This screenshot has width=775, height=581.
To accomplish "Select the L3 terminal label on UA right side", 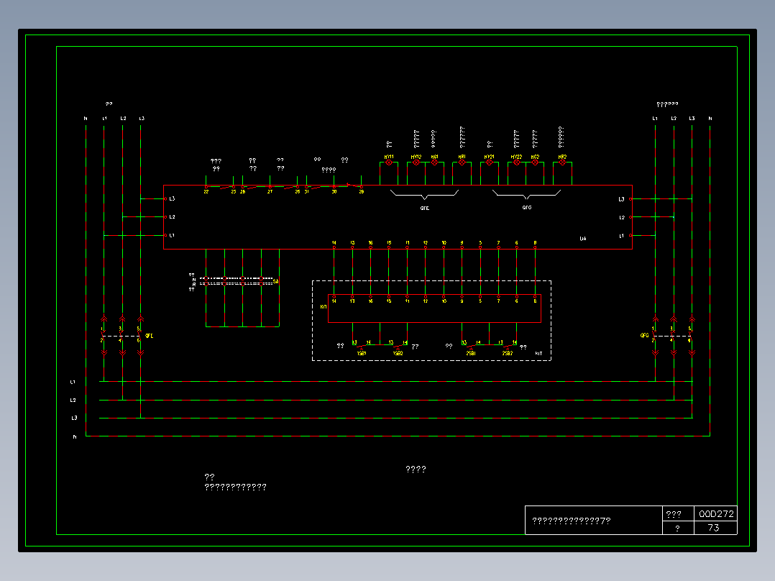I will click(x=622, y=199).
